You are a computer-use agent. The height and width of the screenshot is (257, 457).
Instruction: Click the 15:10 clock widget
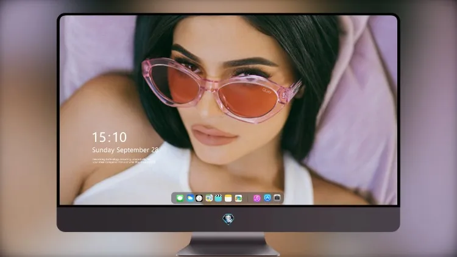pos(109,137)
